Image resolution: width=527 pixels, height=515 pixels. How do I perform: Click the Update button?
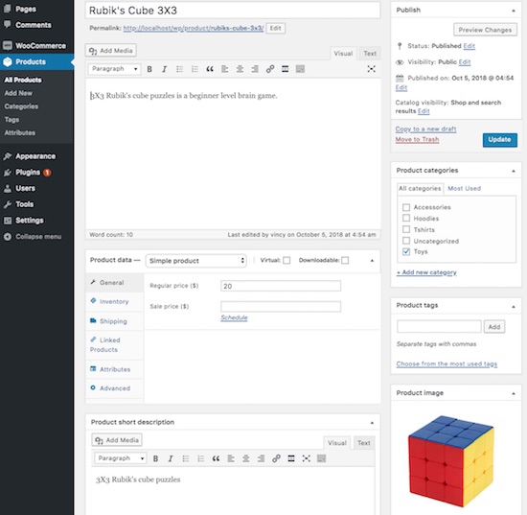click(500, 140)
